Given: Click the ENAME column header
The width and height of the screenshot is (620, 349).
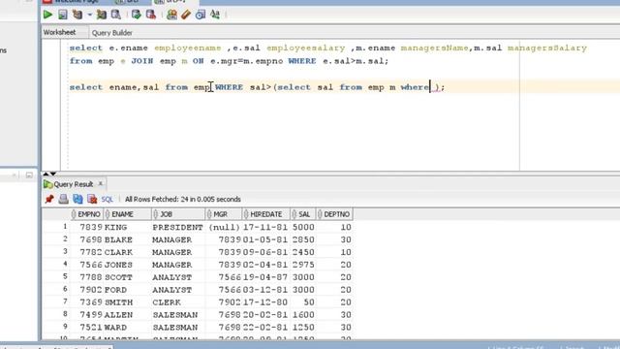Looking at the screenshot, I should (127, 214).
